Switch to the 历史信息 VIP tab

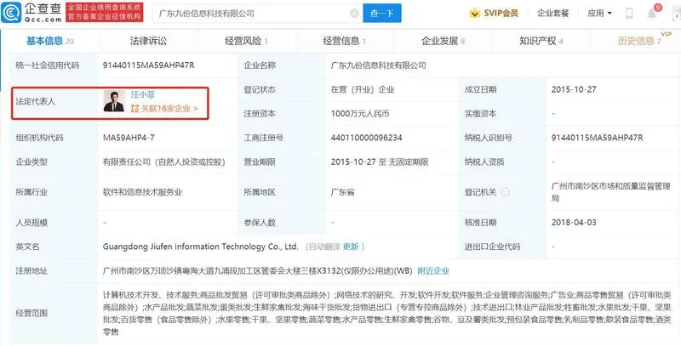pyautogui.click(x=640, y=41)
